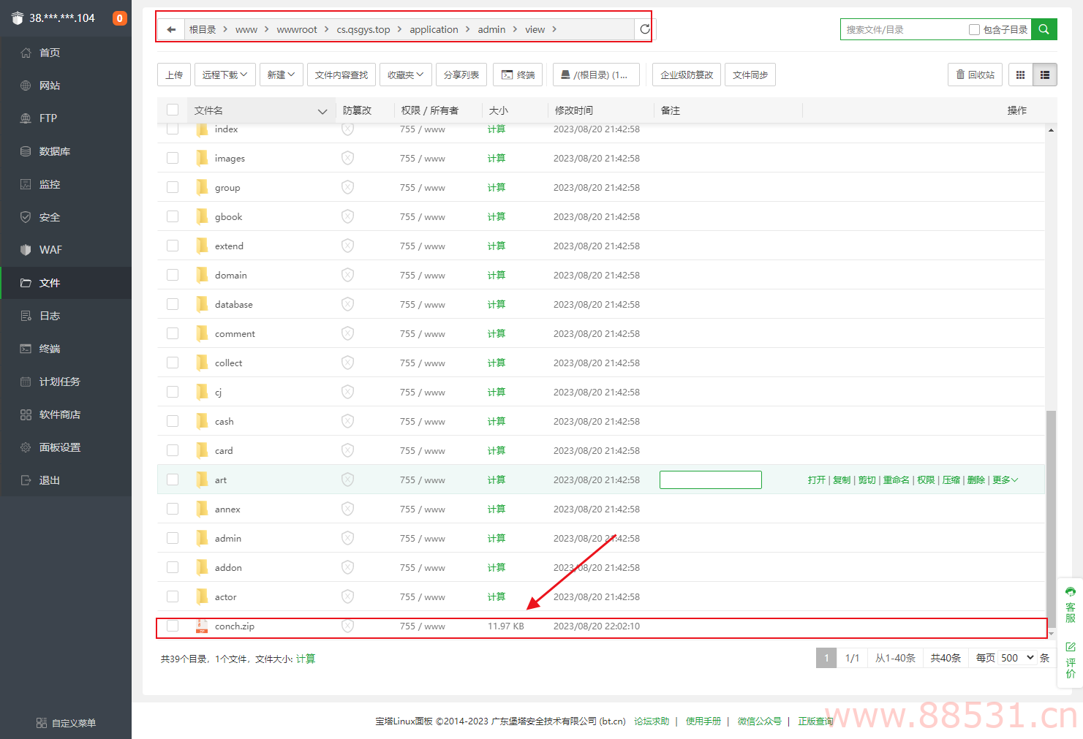The height and width of the screenshot is (739, 1083).
Task: Click the file sync (文件同步) button
Action: pos(750,75)
